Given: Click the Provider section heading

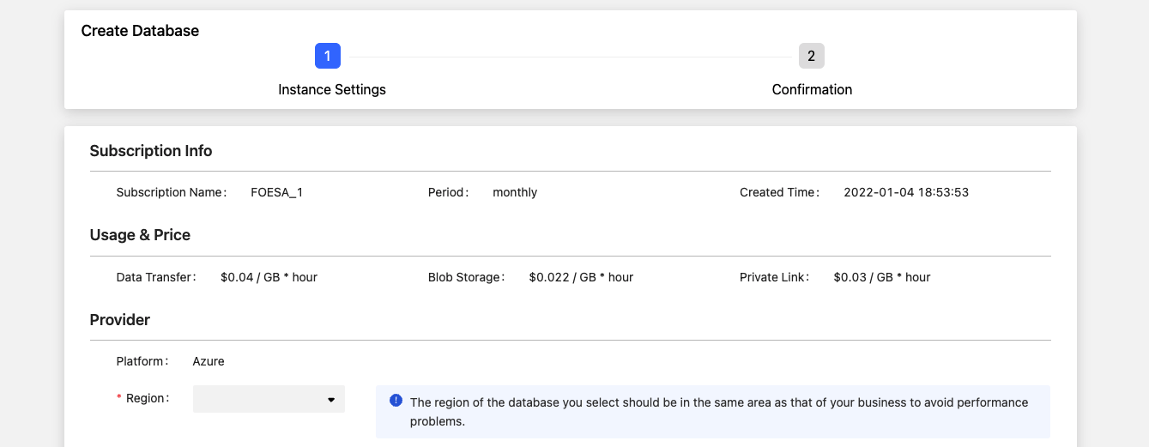Looking at the screenshot, I should click(x=120, y=320).
